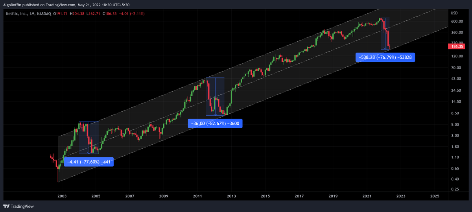Click the low value L162.71 in header
The width and height of the screenshot is (472, 212).
[x=93, y=14]
